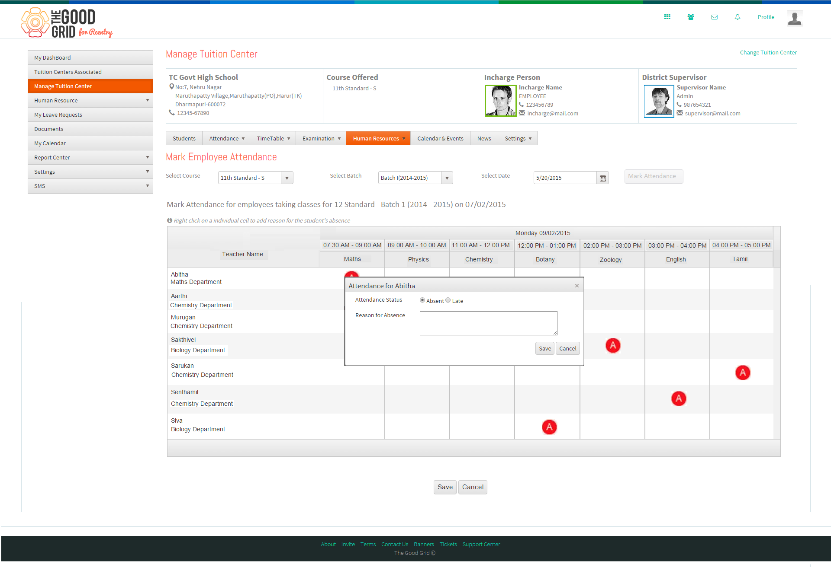Click the absent mark in Sakthivel's Zoology cell
Screen dimensions: 831x567
[613, 345]
